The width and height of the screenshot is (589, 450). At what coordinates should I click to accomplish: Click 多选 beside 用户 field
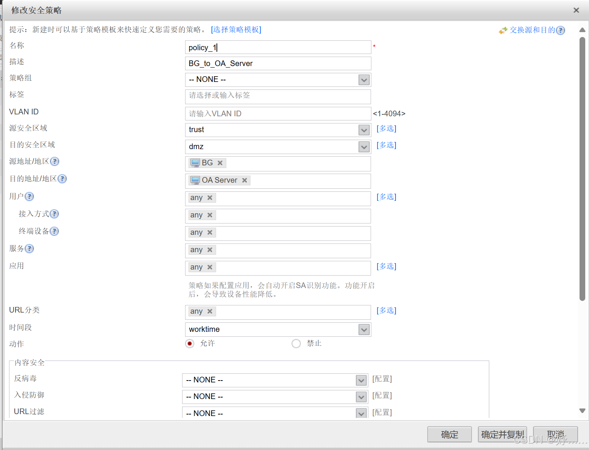pos(386,197)
